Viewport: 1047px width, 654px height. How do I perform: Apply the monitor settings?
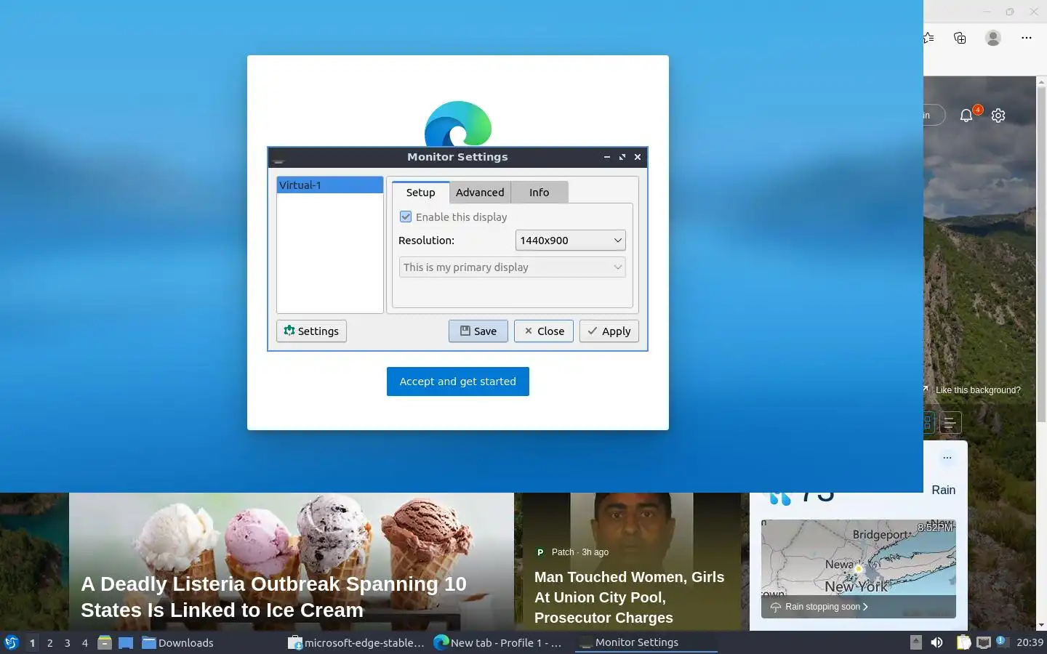(x=609, y=331)
